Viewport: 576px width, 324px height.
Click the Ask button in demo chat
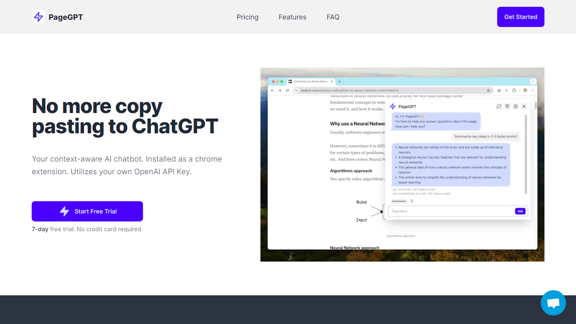point(520,211)
